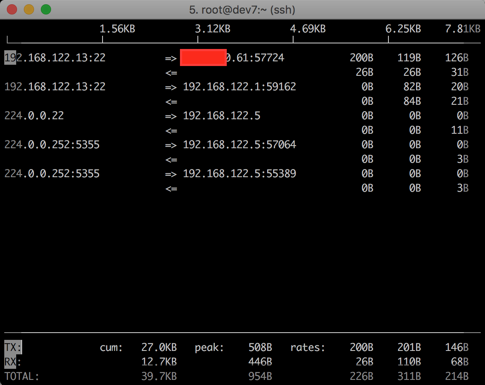Click the total cumulative value 39.7KB
This screenshot has height=385, width=485.
point(159,376)
